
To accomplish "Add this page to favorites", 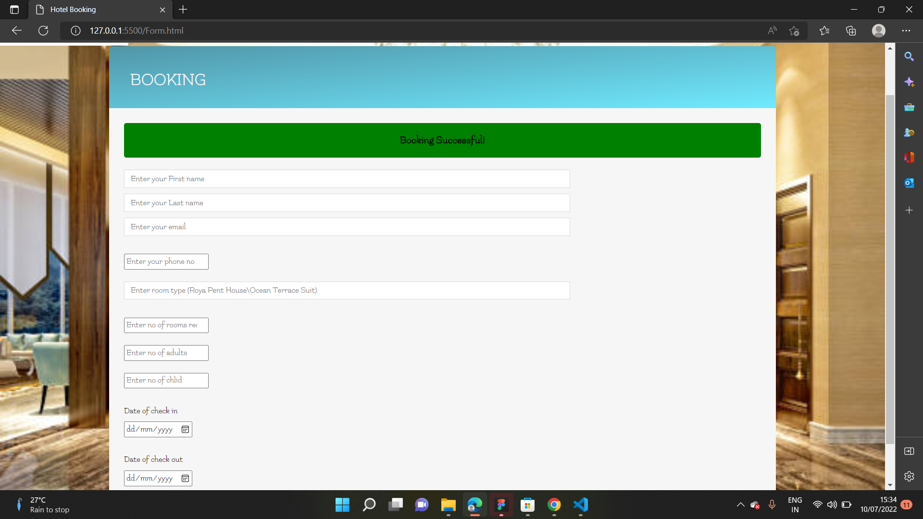I will (x=794, y=30).
